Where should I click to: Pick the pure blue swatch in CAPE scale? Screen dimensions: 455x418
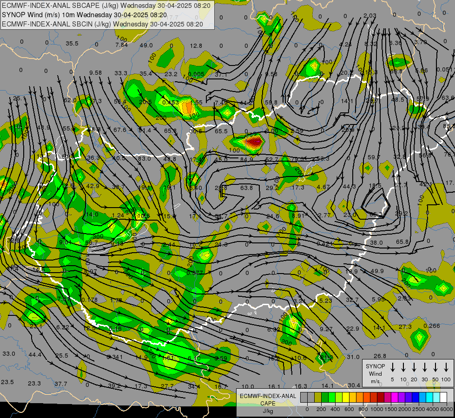tap(415, 397)
